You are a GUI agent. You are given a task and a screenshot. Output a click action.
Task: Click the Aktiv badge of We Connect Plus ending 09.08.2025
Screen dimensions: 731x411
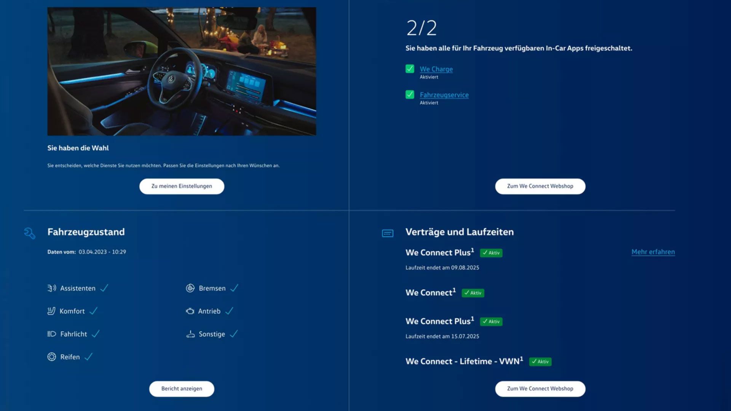tap(491, 253)
